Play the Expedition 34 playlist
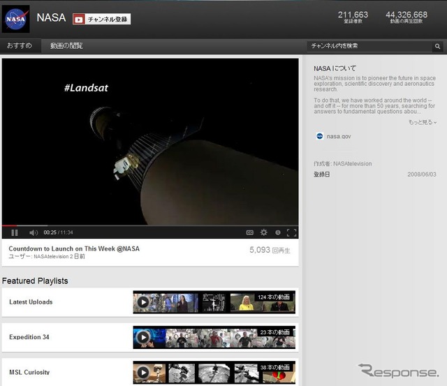The width and height of the screenshot is (447, 386). 143,337
